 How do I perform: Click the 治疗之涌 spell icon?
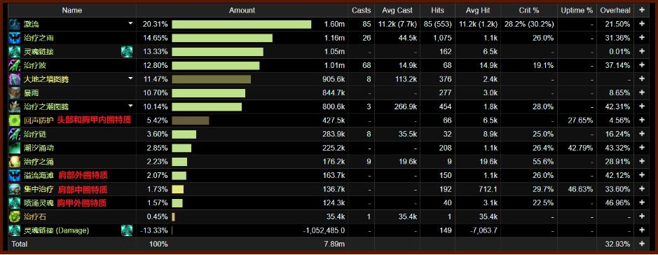(x=14, y=162)
